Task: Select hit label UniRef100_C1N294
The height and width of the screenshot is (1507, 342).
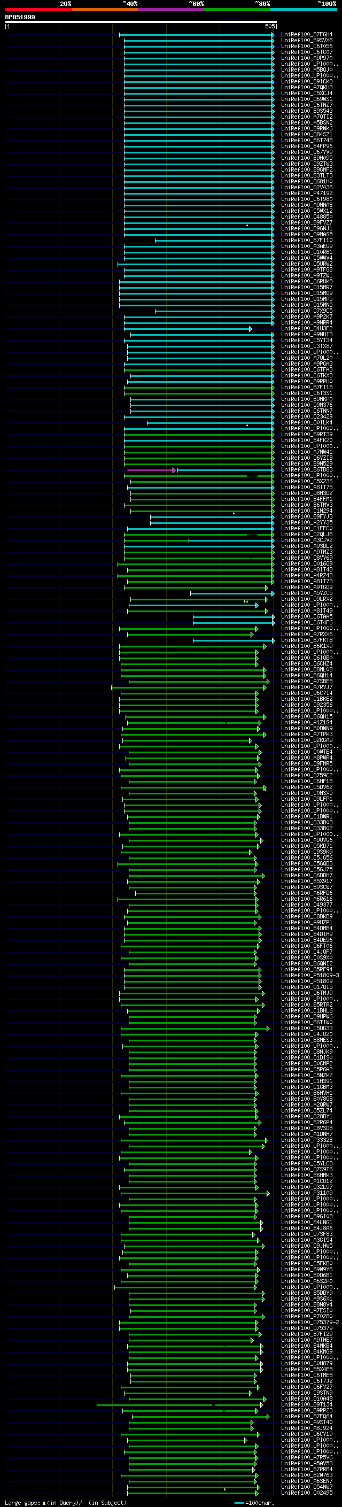Action: tap(307, 511)
